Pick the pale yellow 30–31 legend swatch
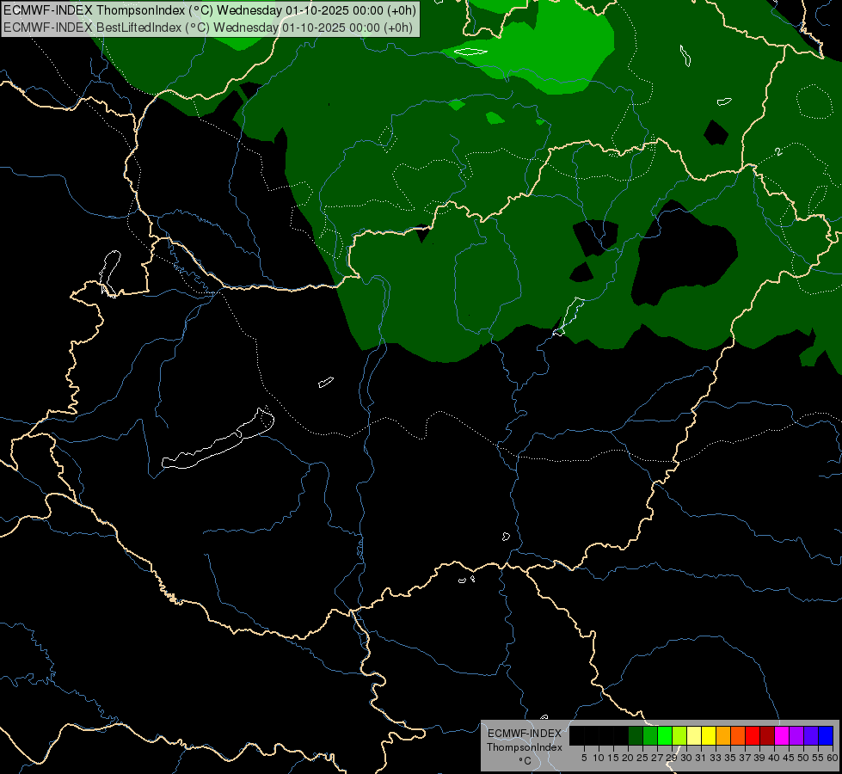The image size is (842, 774). tap(694, 735)
